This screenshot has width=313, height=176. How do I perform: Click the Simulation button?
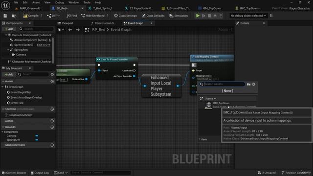179,16
